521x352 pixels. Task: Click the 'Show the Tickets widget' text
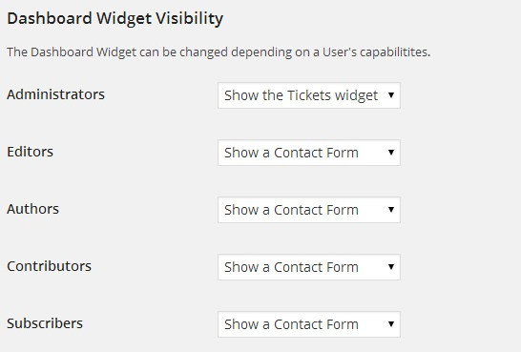click(x=301, y=95)
